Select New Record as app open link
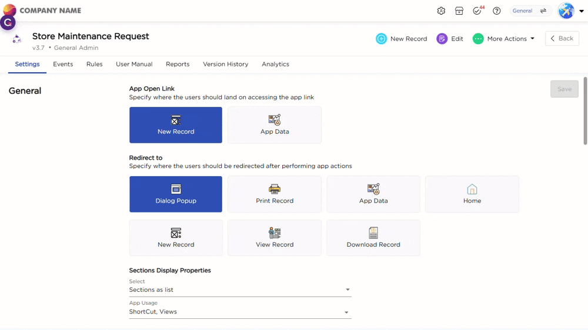The width and height of the screenshot is (588, 330). [x=176, y=125]
